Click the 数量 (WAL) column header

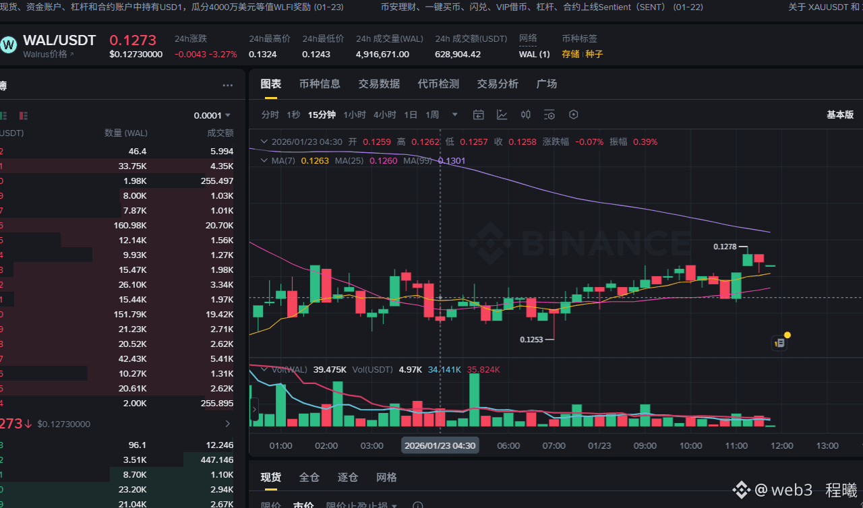[x=126, y=133]
